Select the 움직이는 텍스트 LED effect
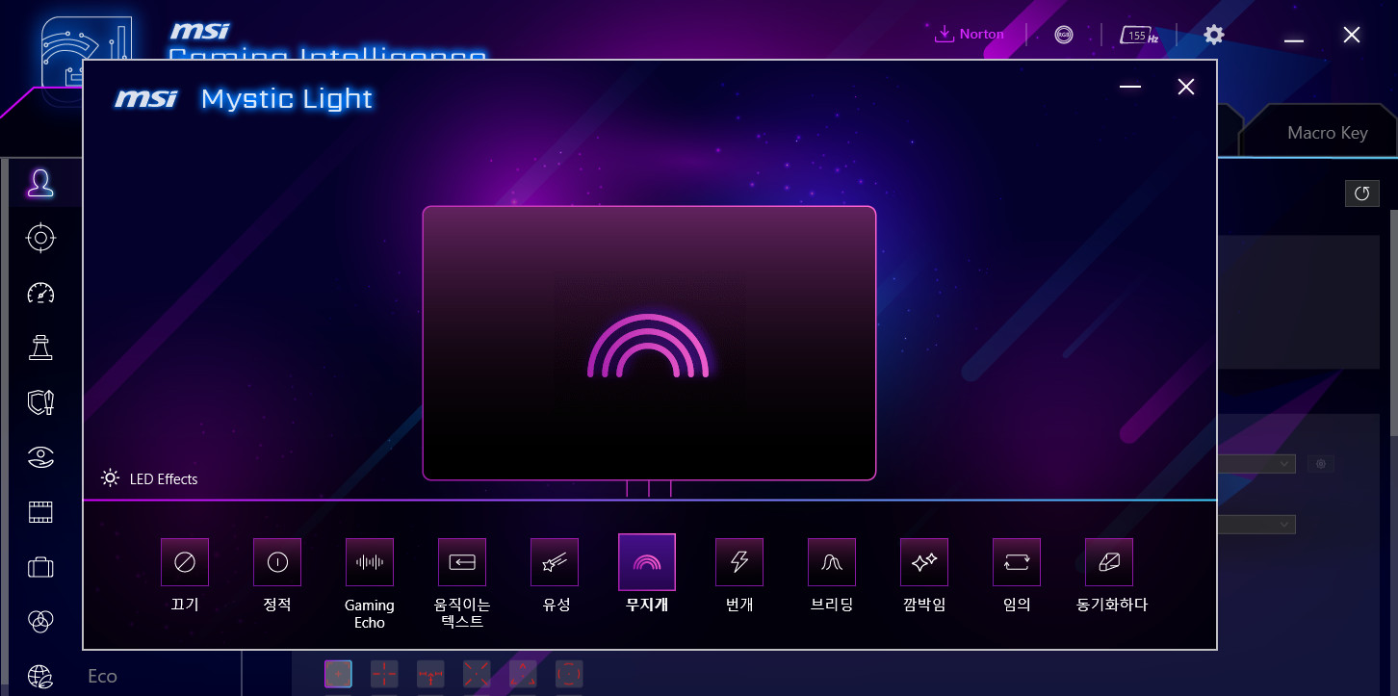Screen dimensions: 1398x696 pyautogui.click(x=462, y=562)
